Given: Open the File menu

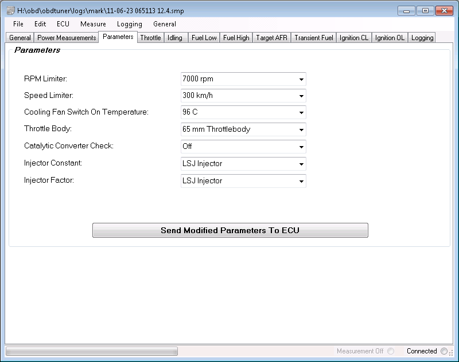Looking at the screenshot, I should [18, 24].
